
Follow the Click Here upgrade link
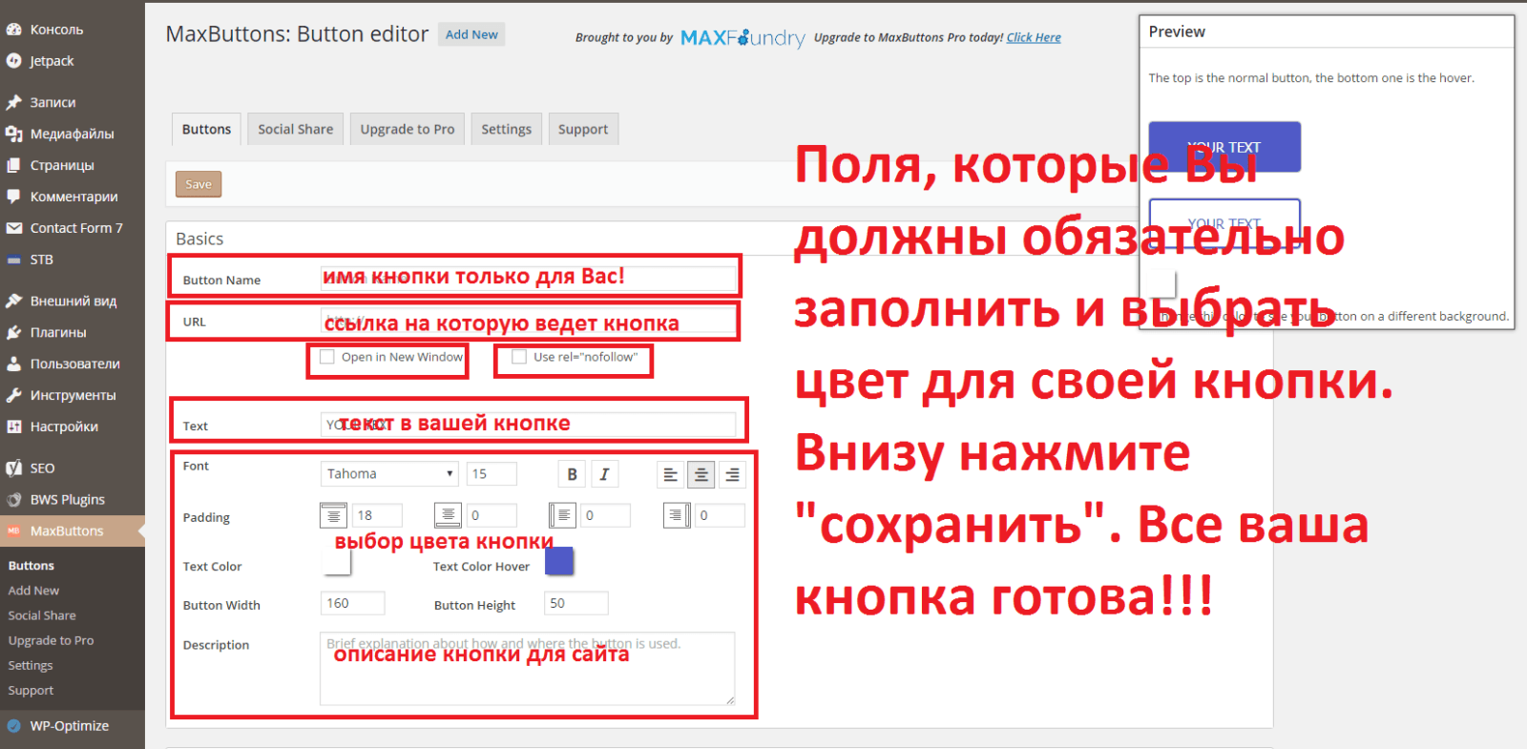pyautogui.click(x=1034, y=37)
